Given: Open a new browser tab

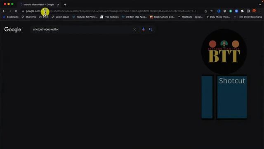Looking at the screenshot, I should coord(65,5).
